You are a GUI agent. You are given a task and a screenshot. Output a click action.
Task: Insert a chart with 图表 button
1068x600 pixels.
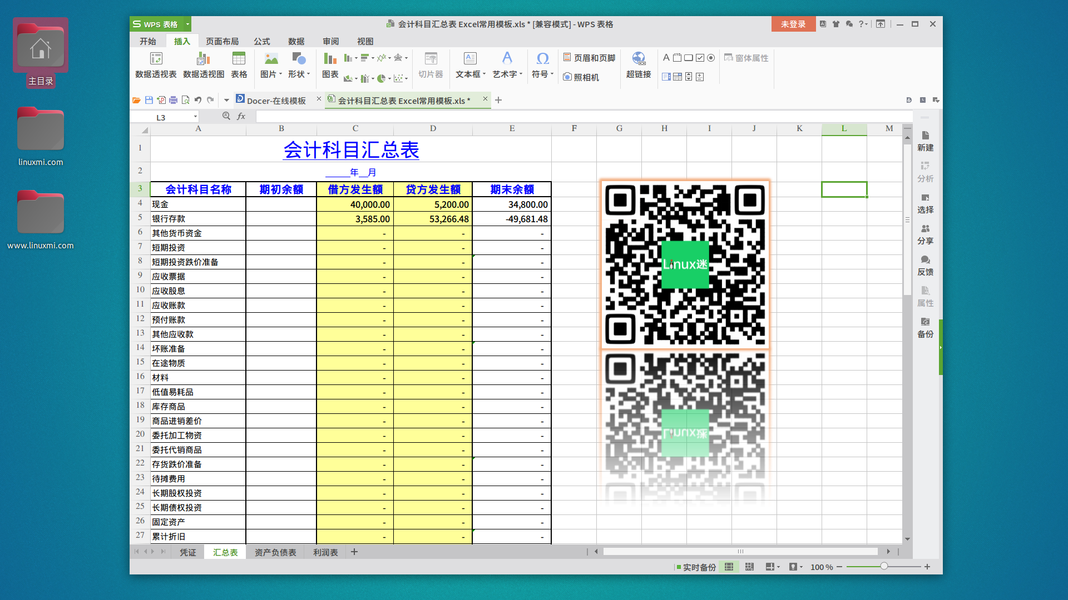[x=330, y=65]
